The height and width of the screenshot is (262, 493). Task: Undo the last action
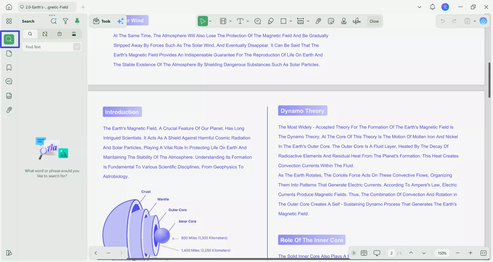coord(443,21)
